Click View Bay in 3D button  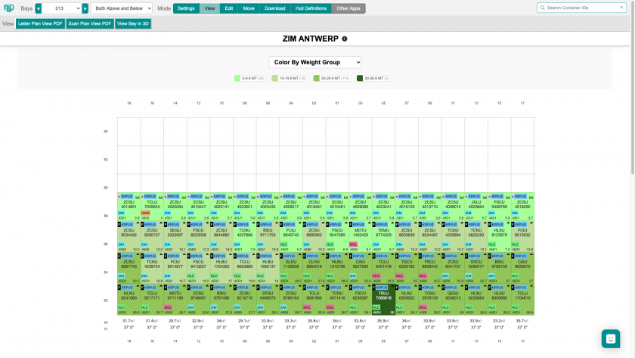pyautogui.click(x=133, y=23)
